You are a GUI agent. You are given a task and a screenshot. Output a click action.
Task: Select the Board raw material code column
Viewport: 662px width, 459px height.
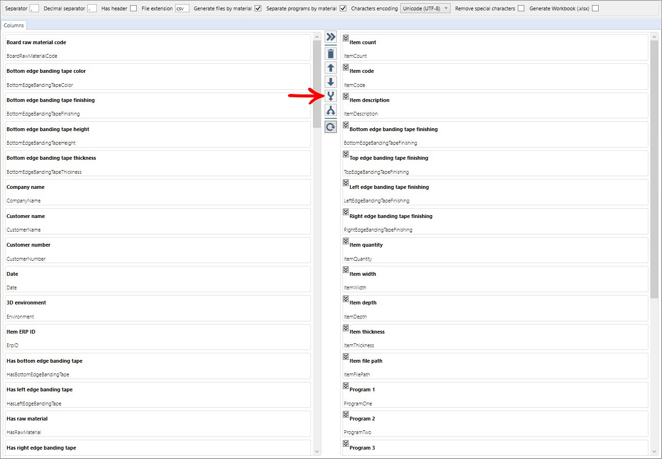tap(158, 47)
